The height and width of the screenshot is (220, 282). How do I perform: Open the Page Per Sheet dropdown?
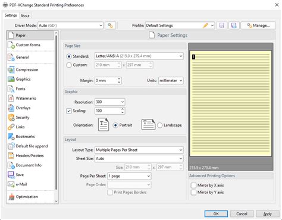click(129, 176)
